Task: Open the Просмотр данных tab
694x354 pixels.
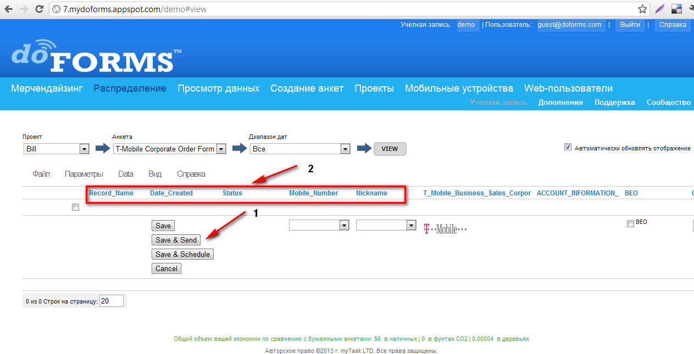Action: [218, 88]
